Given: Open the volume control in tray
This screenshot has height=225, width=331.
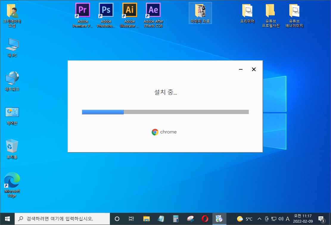Looking at the screenshot, I should (281, 219).
